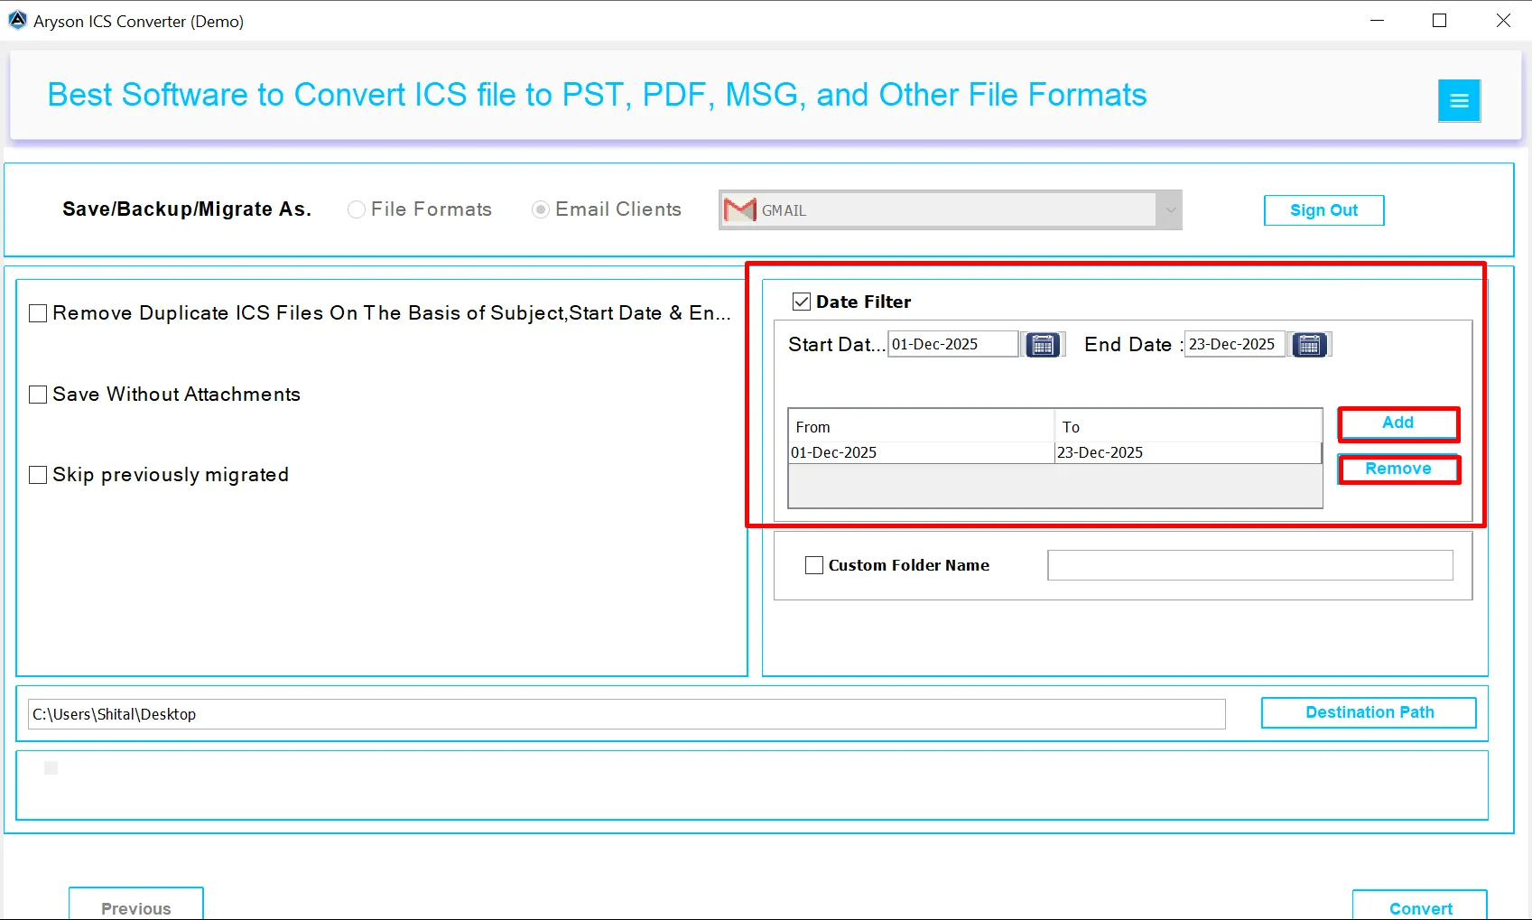Select the 01-Dec-2025 row in the table
The image size is (1532, 920).
[x=903, y=452]
